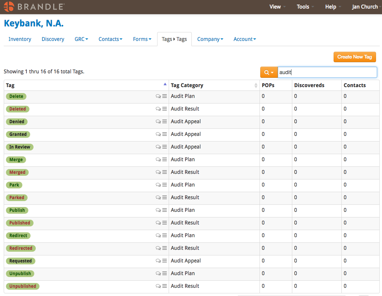This screenshot has height=296, width=382.
Task: Click in the tag search field containing audit
Action: coord(327,72)
